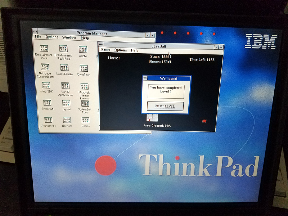
Task: Open the Entertainment Pack program group
Action: [44, 48]
